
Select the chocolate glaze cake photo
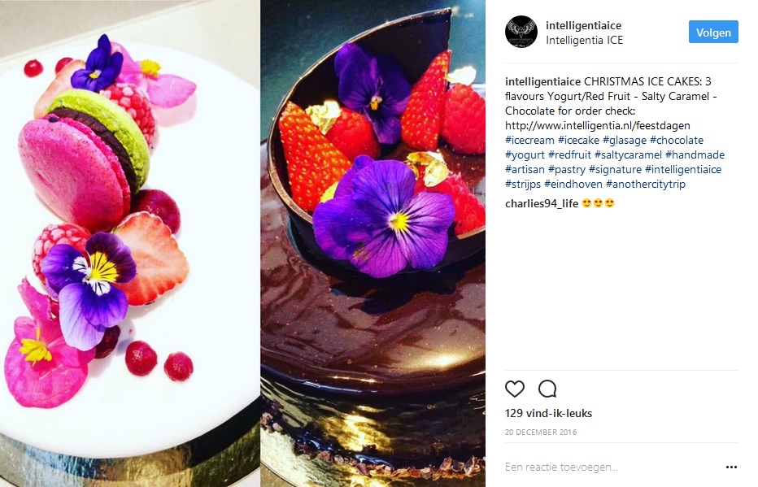372,244
